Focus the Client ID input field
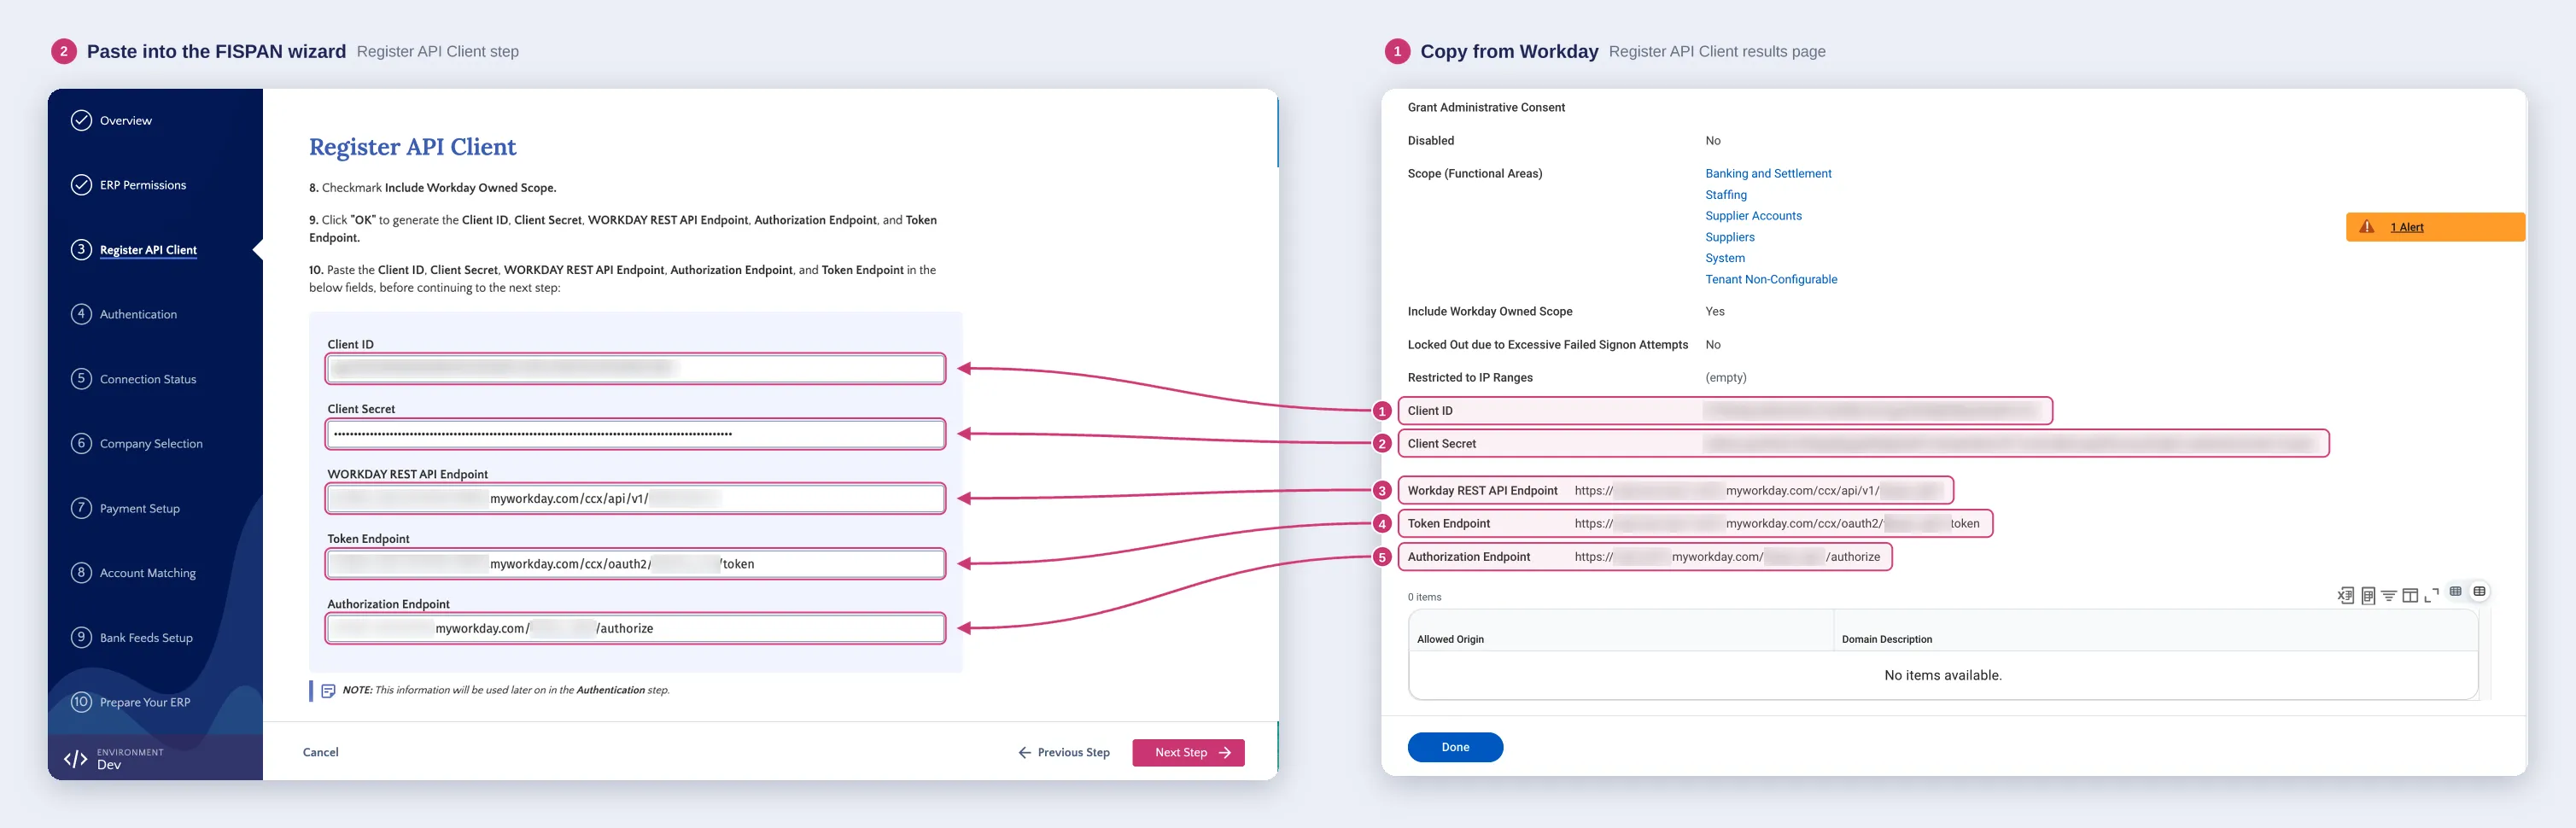This screenshot has width=2576, height=828. (635, 369)
